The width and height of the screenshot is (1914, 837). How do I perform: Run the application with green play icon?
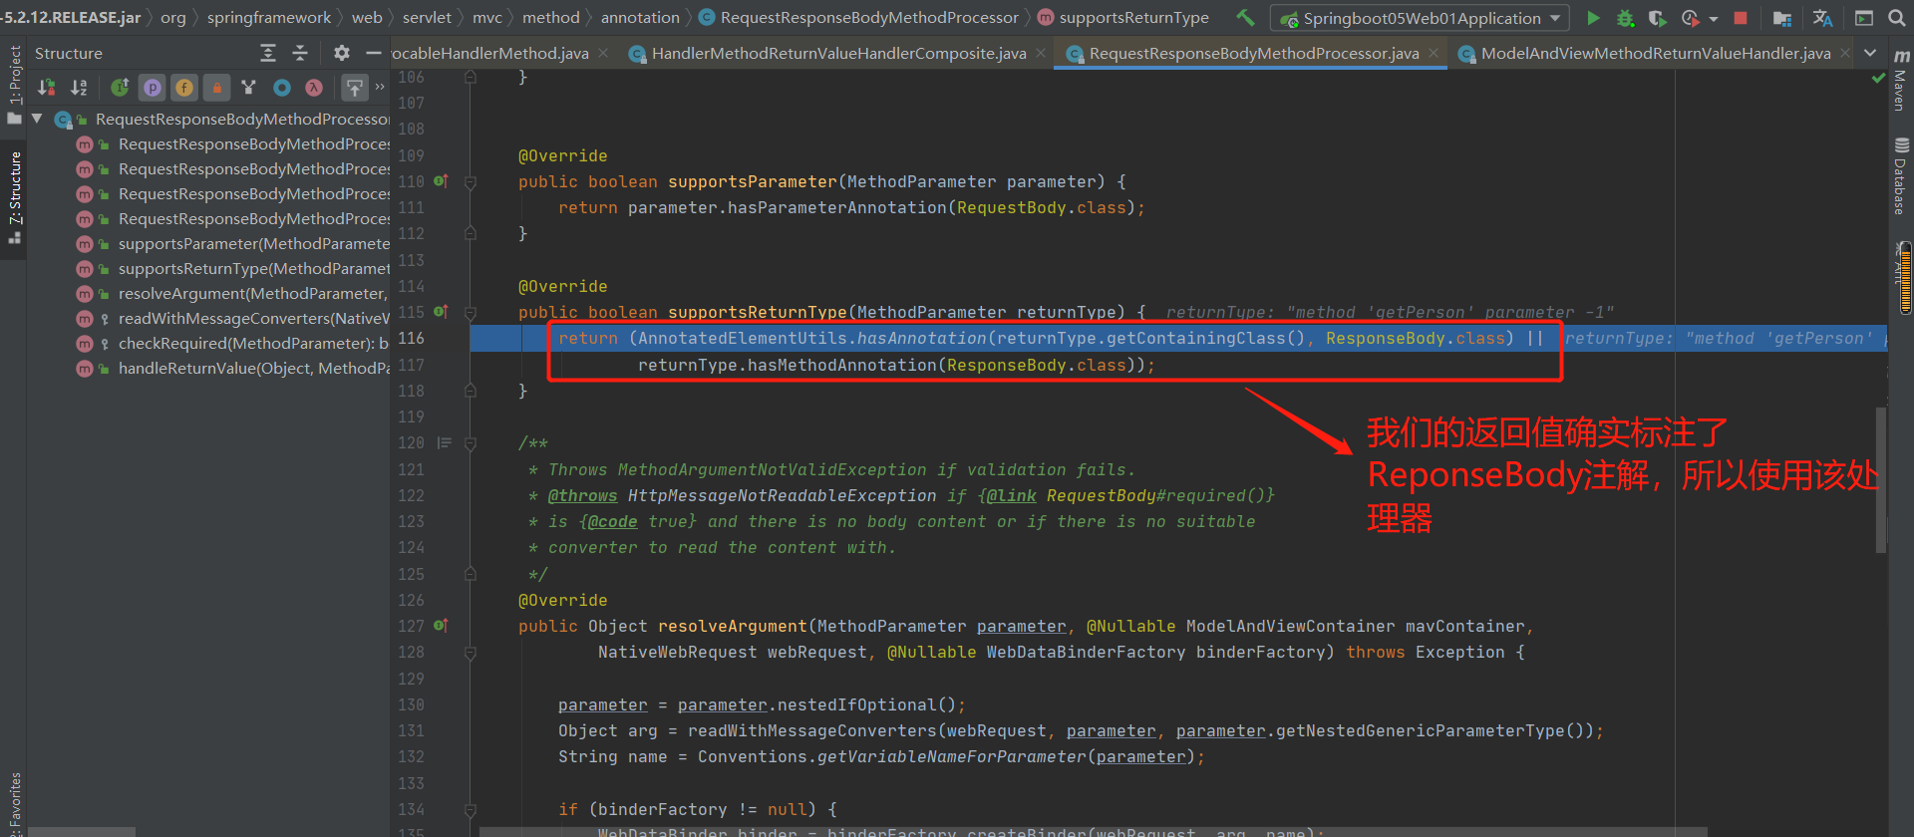[x=1593, y=18]
